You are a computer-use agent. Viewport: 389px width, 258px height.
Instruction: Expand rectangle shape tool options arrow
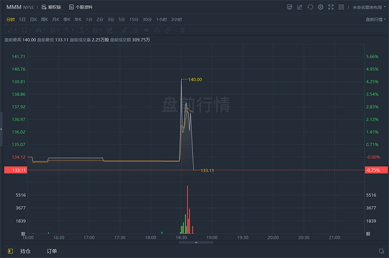30,30
